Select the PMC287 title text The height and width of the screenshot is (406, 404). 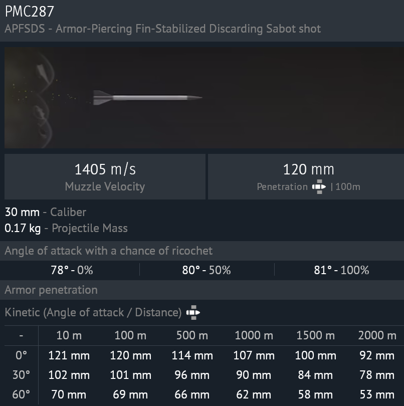[30, 12]
